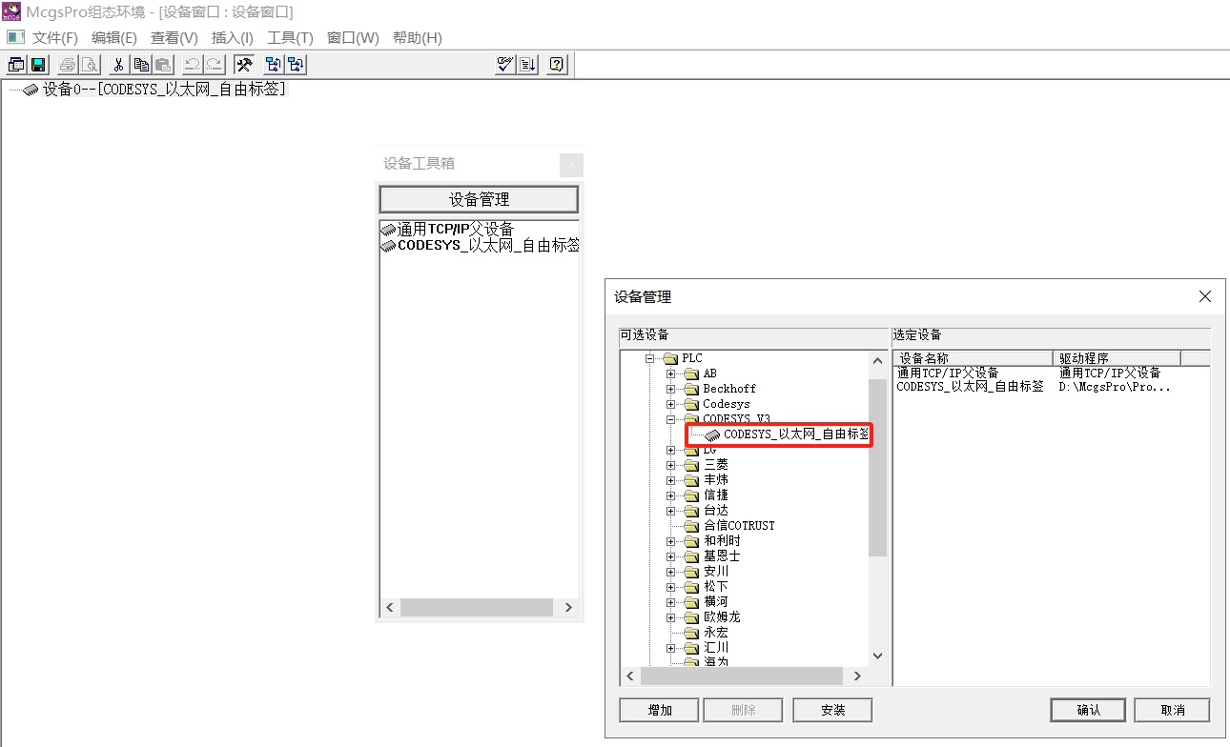Open the 文件(F) menu
This screenshot has height=747, width=1230.
tap(55, 38)
